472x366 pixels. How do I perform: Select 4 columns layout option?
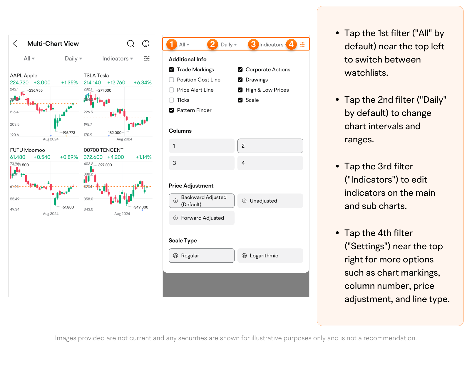[x=270, y=163]
